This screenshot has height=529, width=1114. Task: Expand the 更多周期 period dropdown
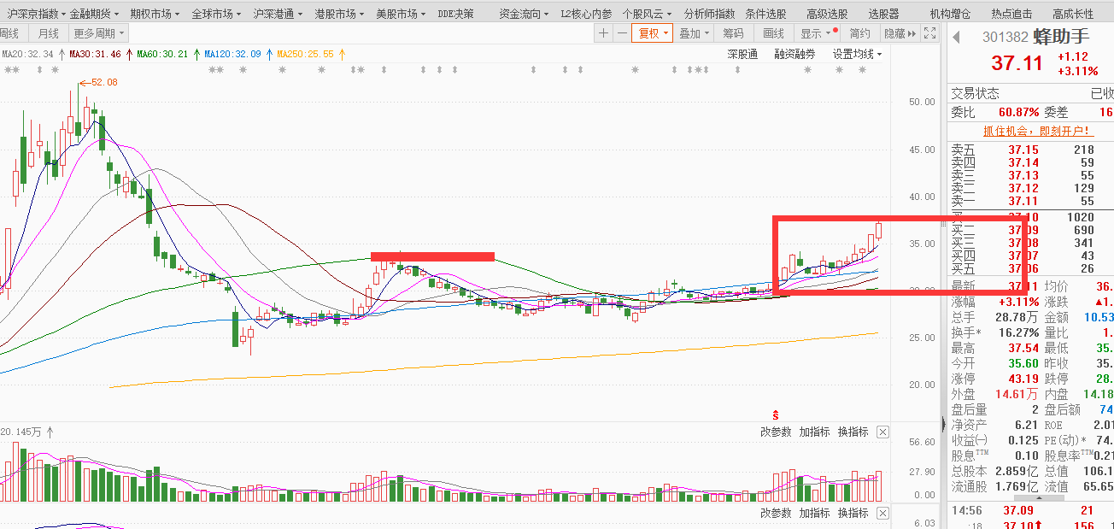(98, 33)
